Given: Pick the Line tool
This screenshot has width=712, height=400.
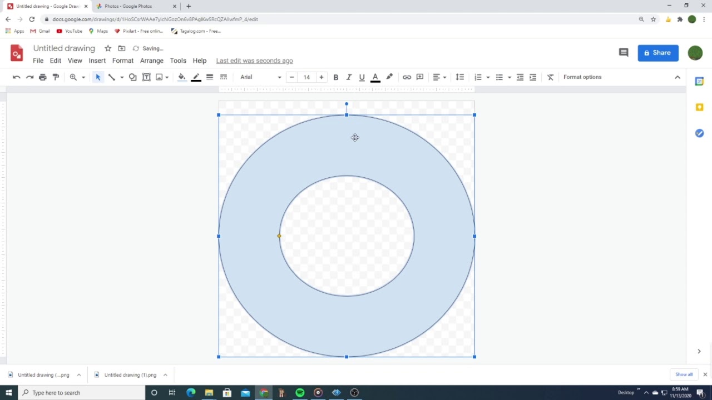Looking at the screenshot, I should click(x=111, y=77).
